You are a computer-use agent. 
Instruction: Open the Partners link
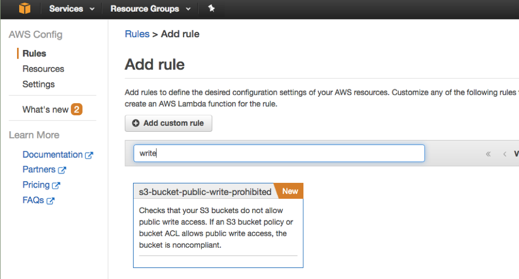click(39, 169)
